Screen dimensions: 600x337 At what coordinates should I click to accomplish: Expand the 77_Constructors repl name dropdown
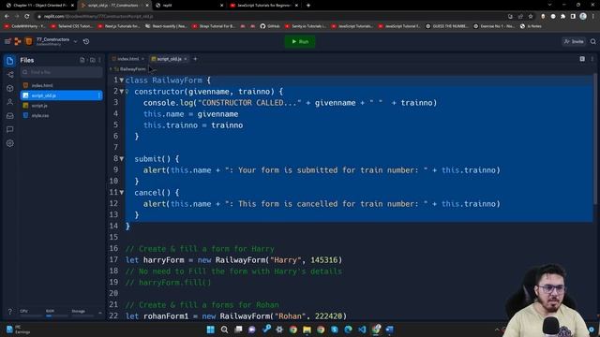coord(75,41)
